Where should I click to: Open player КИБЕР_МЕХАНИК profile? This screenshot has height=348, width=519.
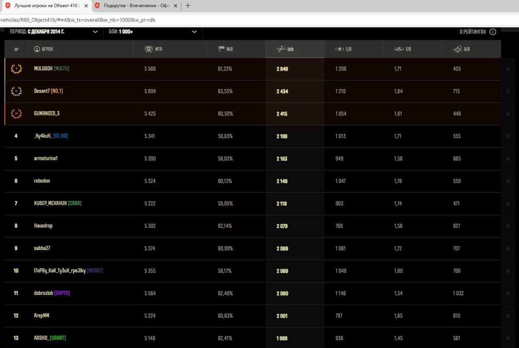(x=50, y=204)
